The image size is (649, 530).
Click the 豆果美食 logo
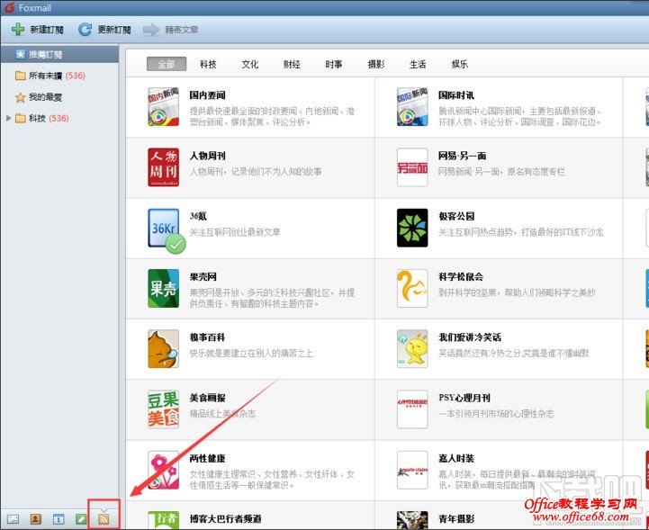click(164, 409)
